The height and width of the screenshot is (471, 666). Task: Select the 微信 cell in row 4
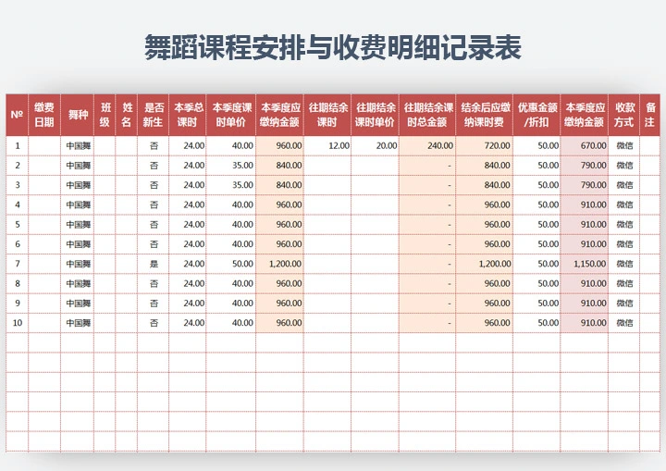[624, 205]
